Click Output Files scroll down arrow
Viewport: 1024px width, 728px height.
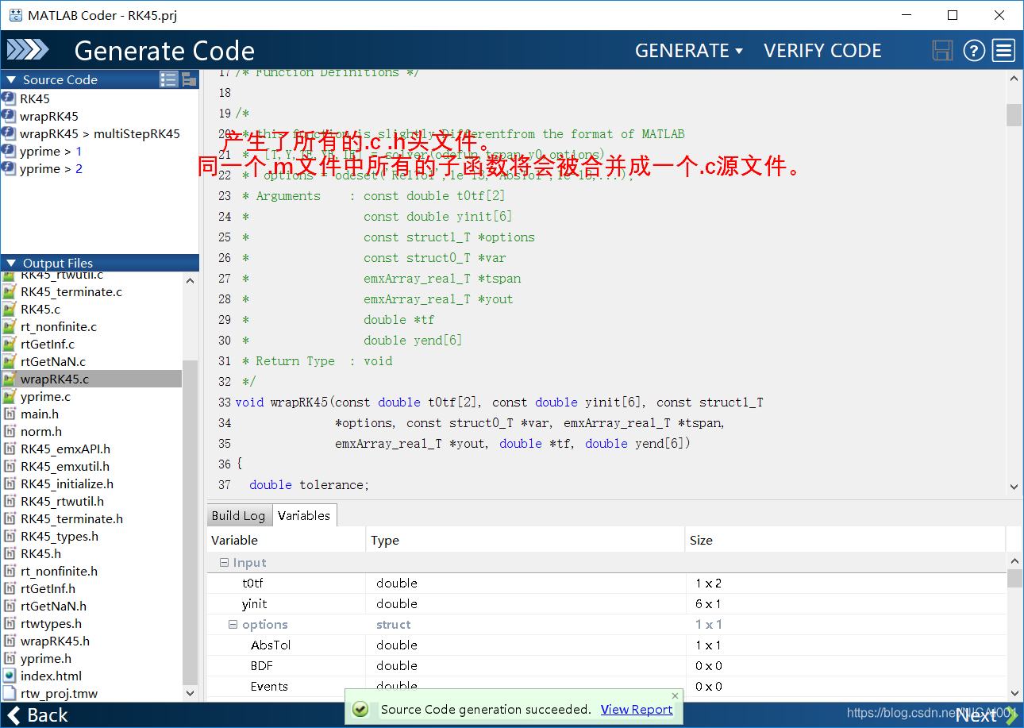click(190, 693)
